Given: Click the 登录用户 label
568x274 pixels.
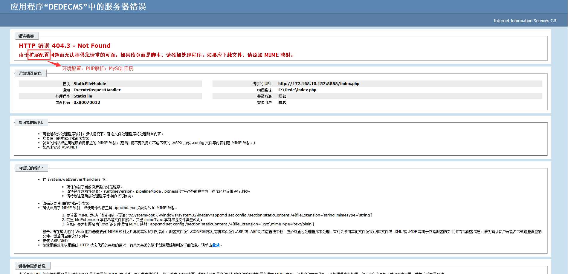Looking at the screenshot, I should coord(264,103).
